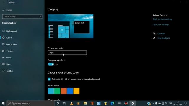Open the volume control in tray
This screenshot has width=189, height=106.
click(x=166, y=103)
